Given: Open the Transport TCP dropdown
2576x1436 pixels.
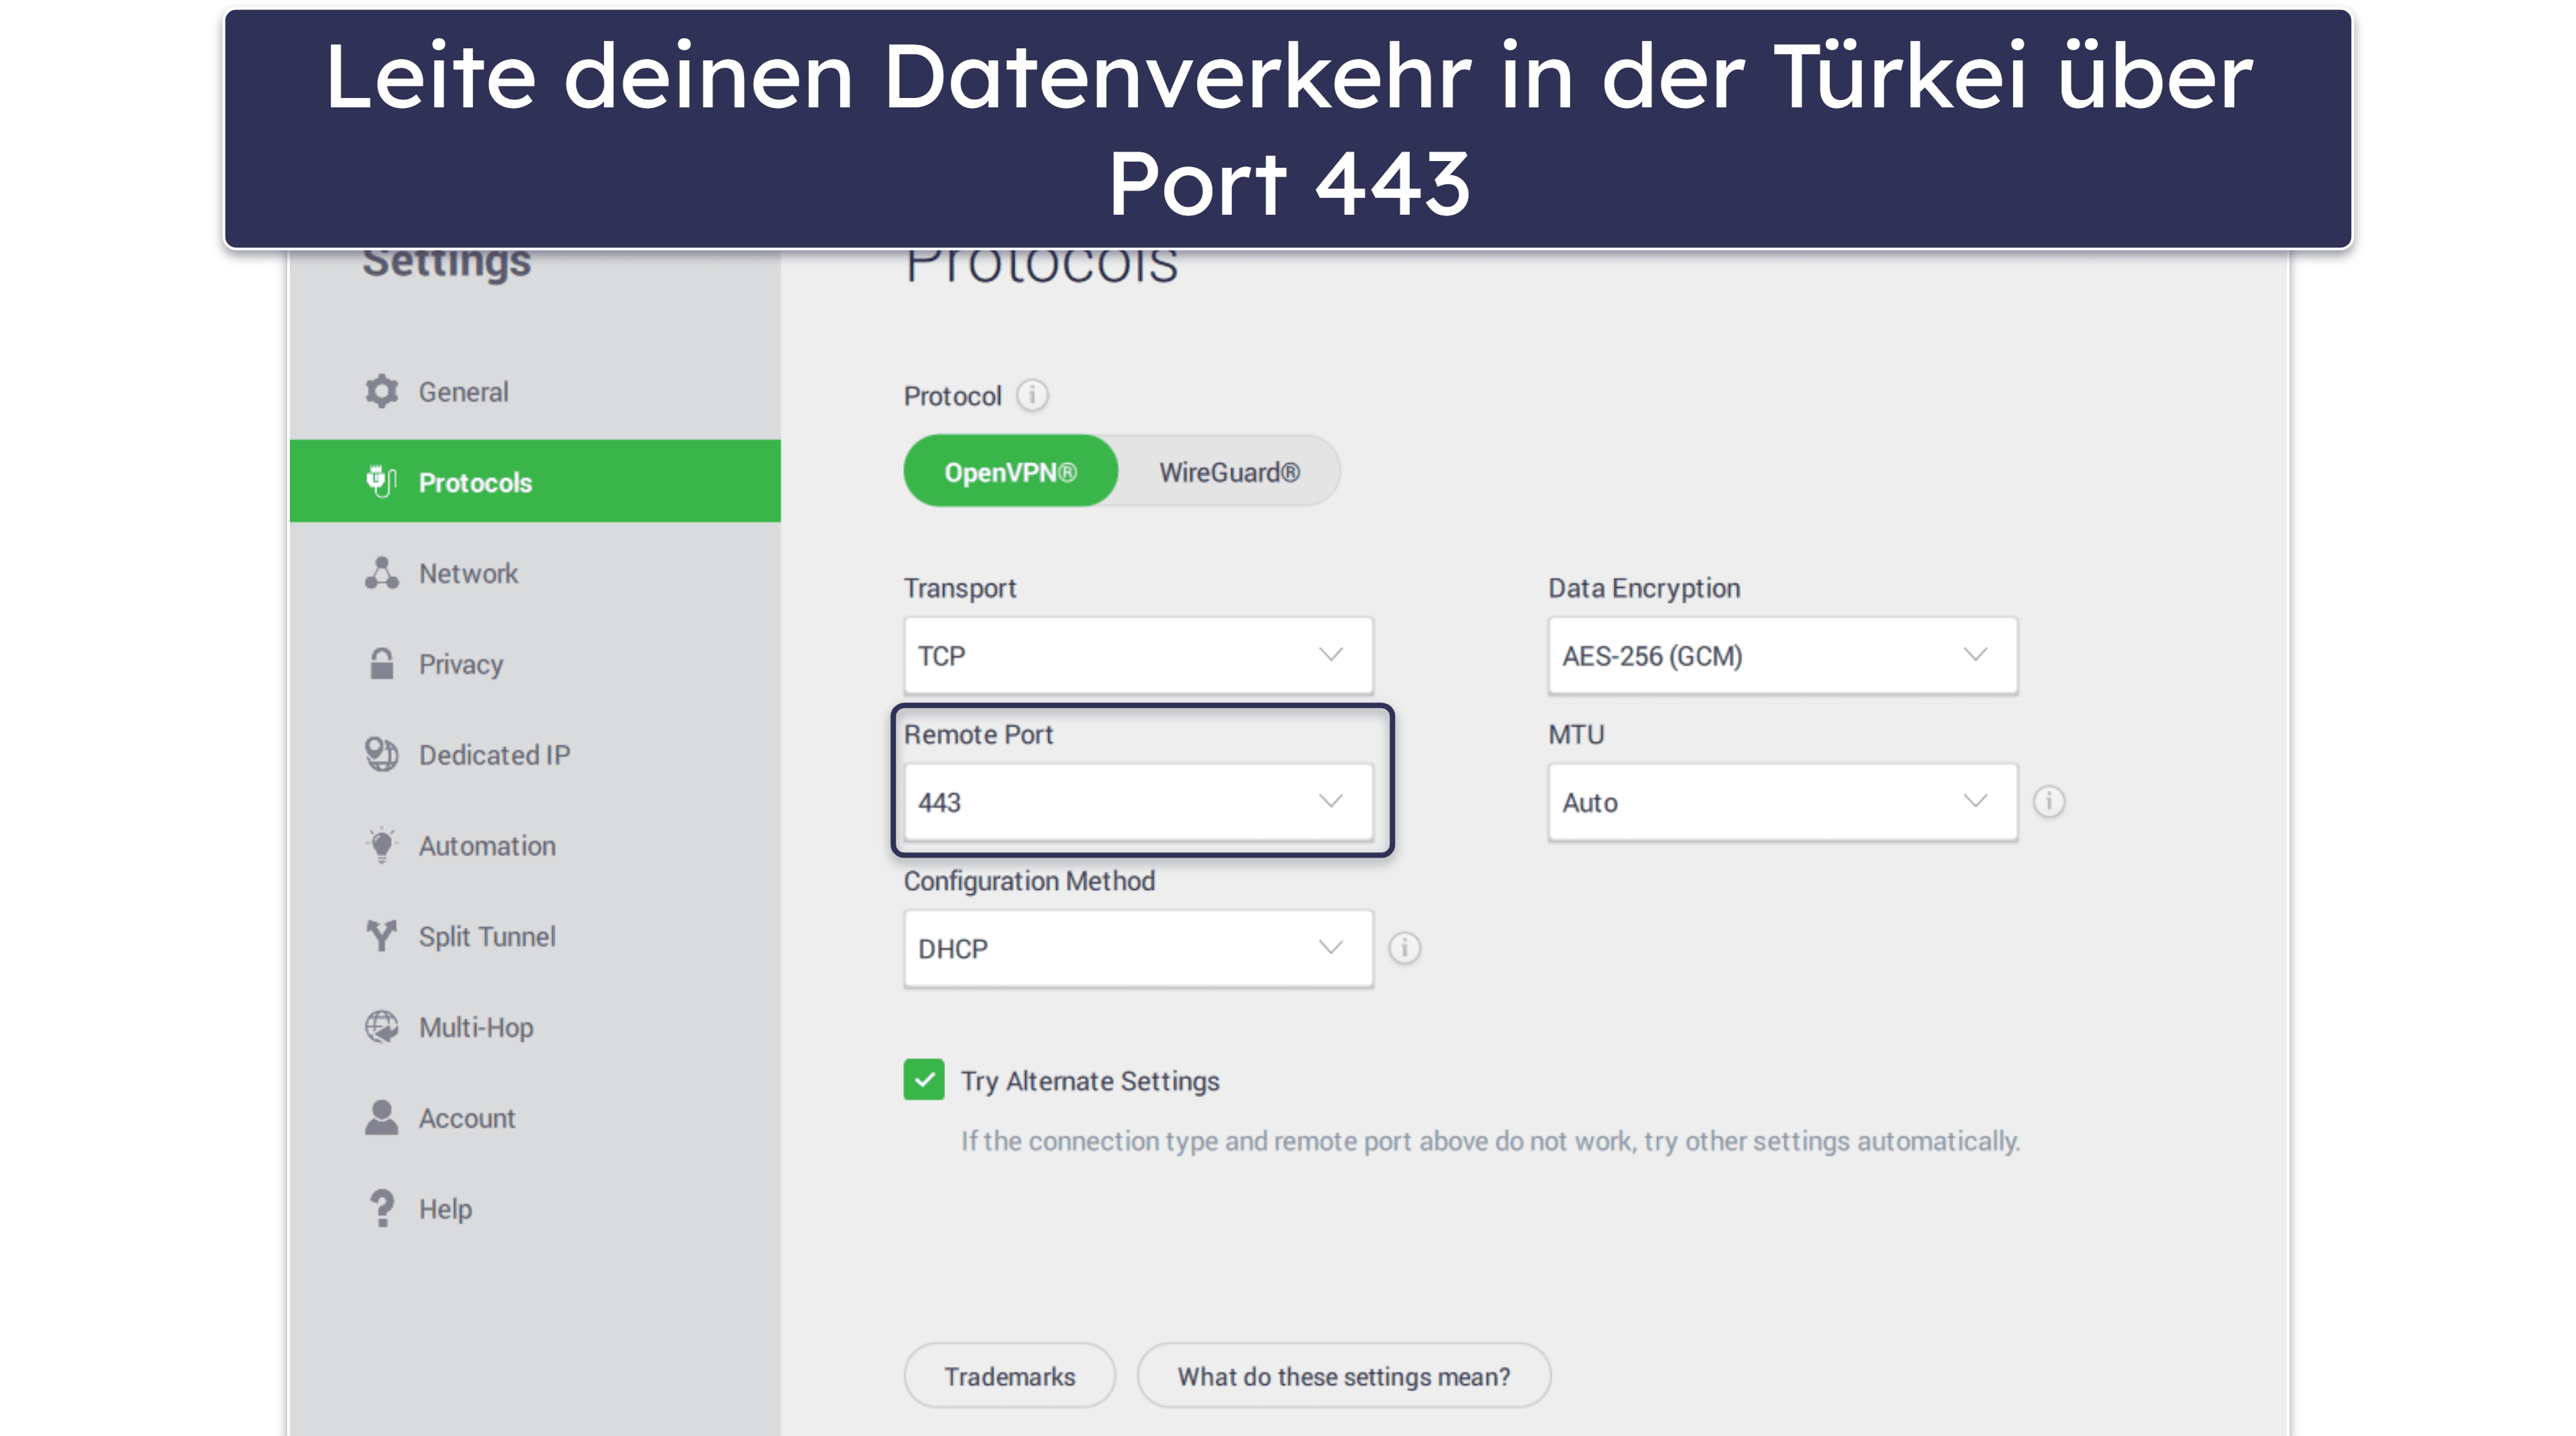Looking at the screenshot, I should pyautogui.click(x=1138, y=656).
